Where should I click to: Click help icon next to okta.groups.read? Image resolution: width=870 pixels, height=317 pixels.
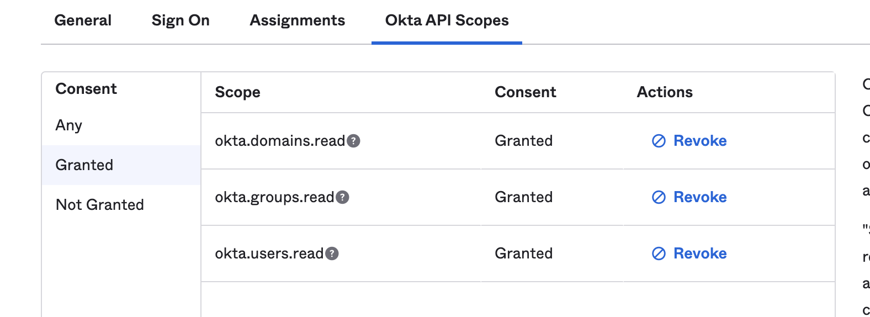pyautogui.click(x=342, y=197)
